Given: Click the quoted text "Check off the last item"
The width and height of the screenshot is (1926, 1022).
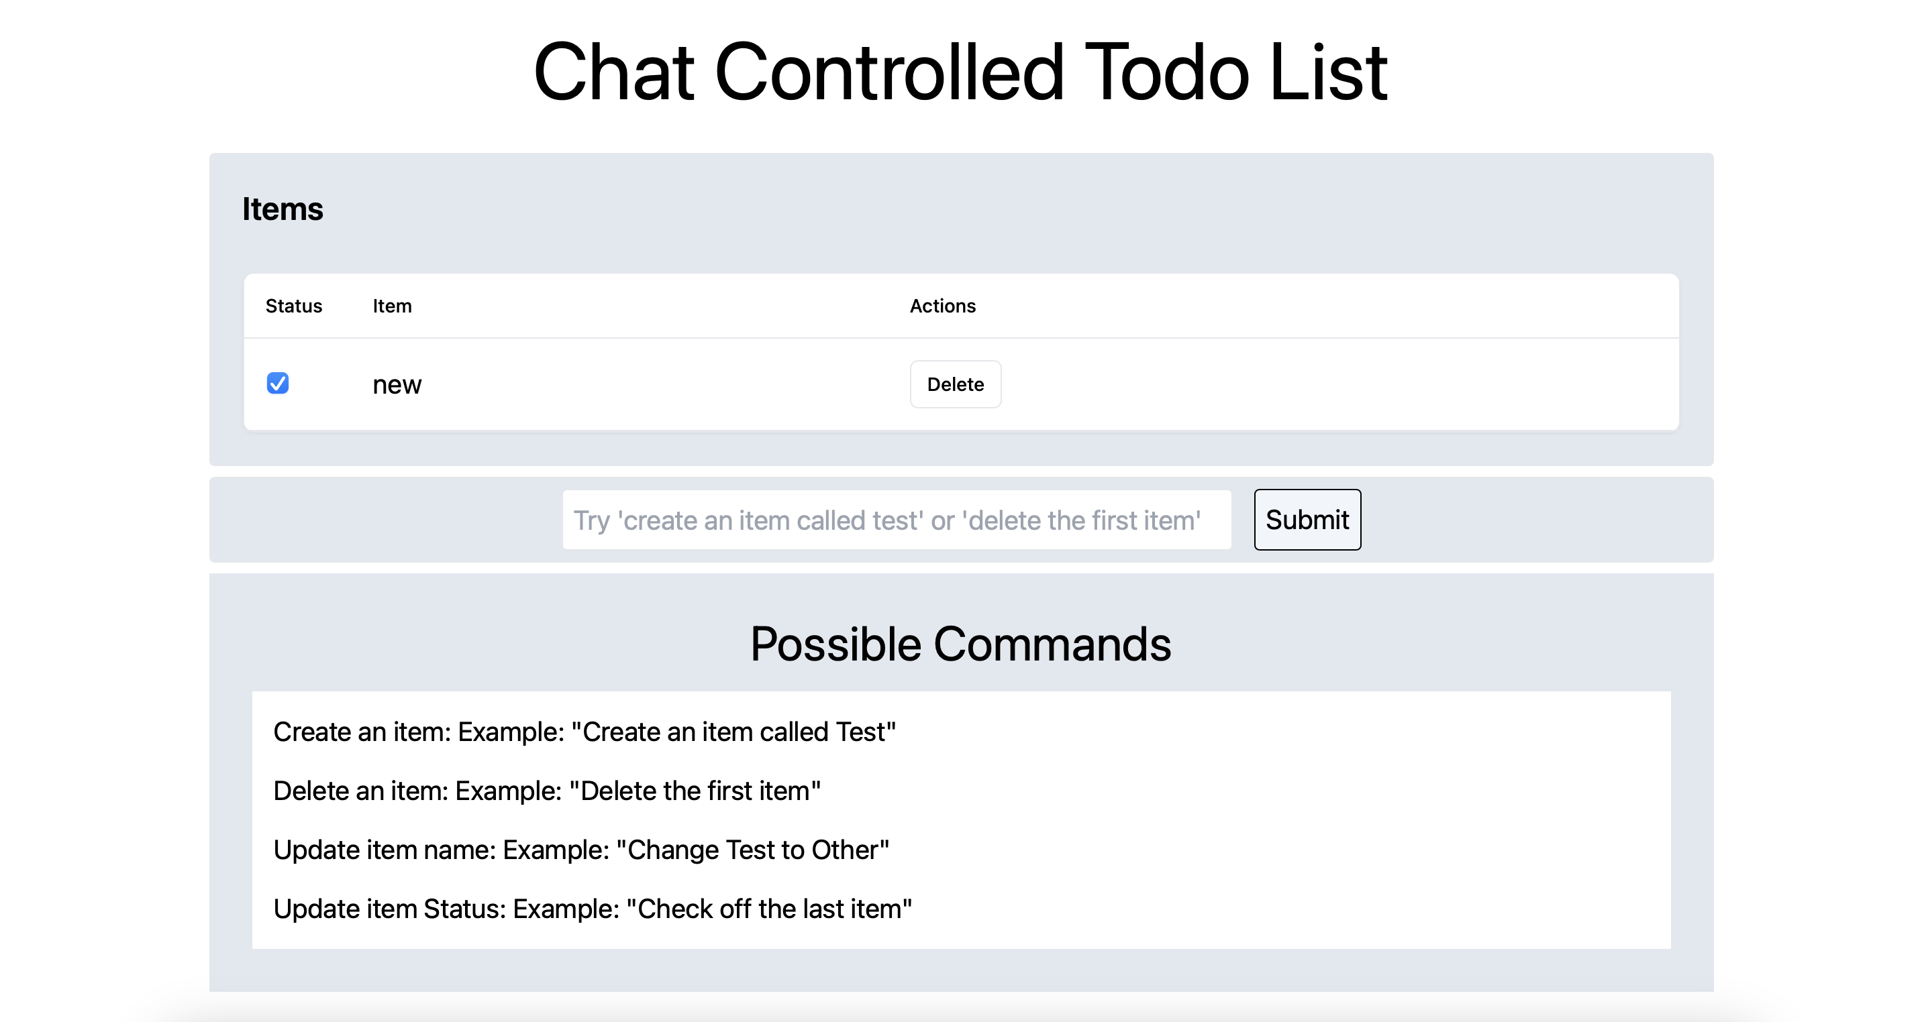Looking at the screenshot, I should [769, 909].
